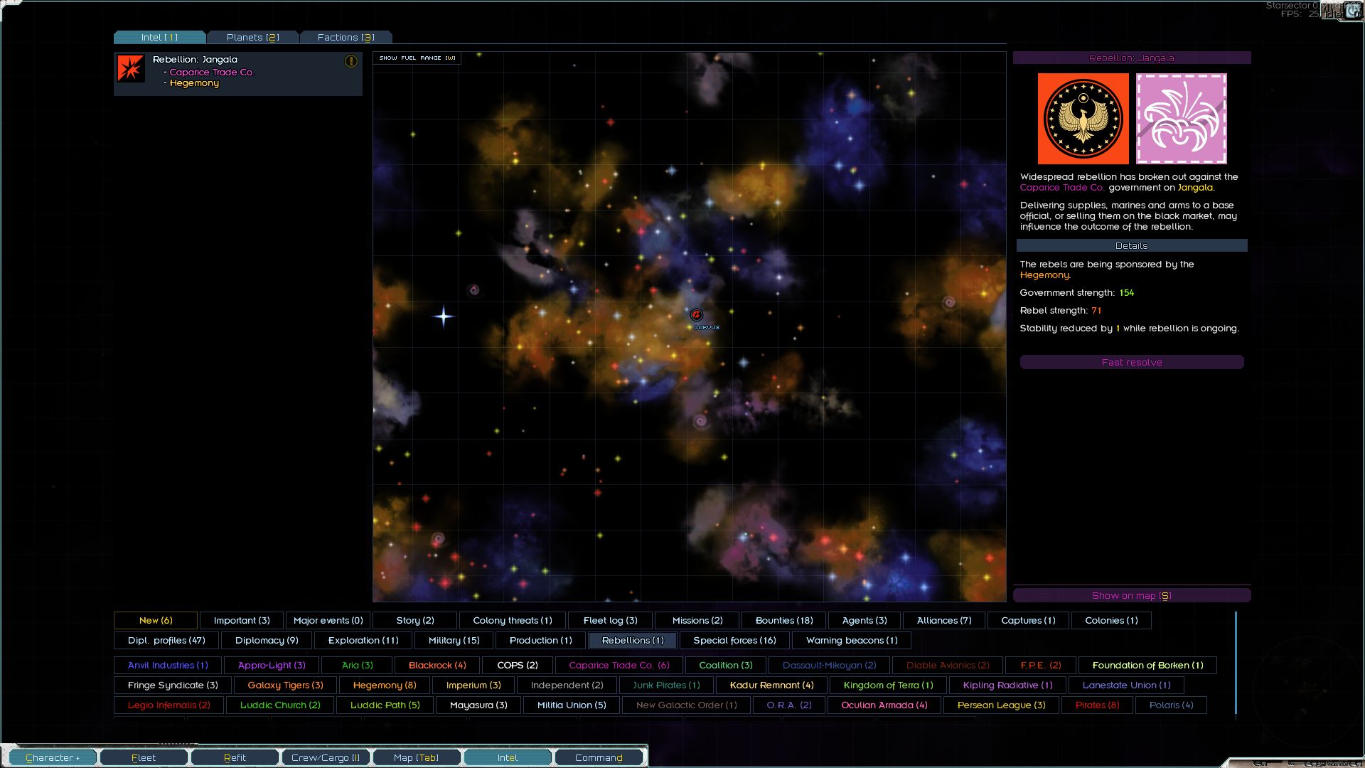Open the Warning beacons category
Screen dimensions: 1365x768
(852, 640)
